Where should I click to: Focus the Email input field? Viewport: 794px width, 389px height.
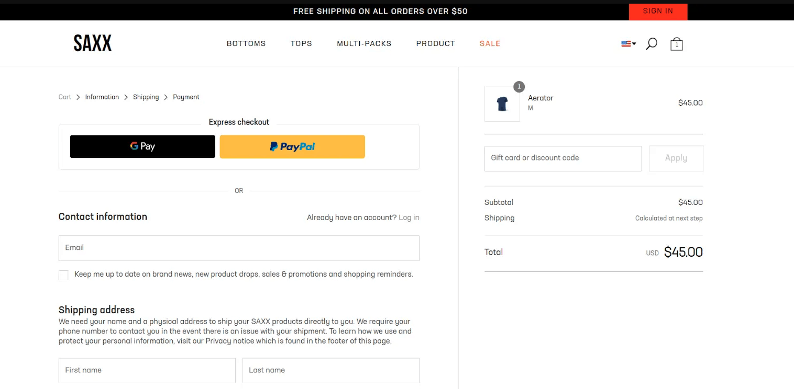pyautogui.click(x=239, y=248)
